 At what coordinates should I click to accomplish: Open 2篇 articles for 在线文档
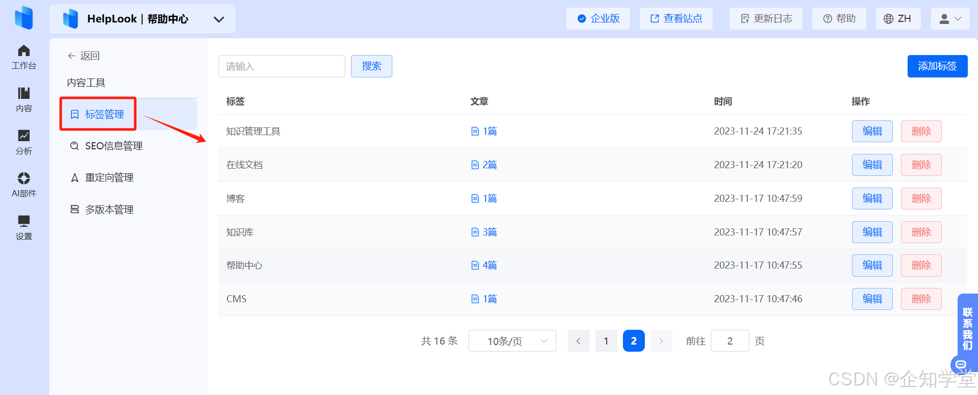pos(484,165)
